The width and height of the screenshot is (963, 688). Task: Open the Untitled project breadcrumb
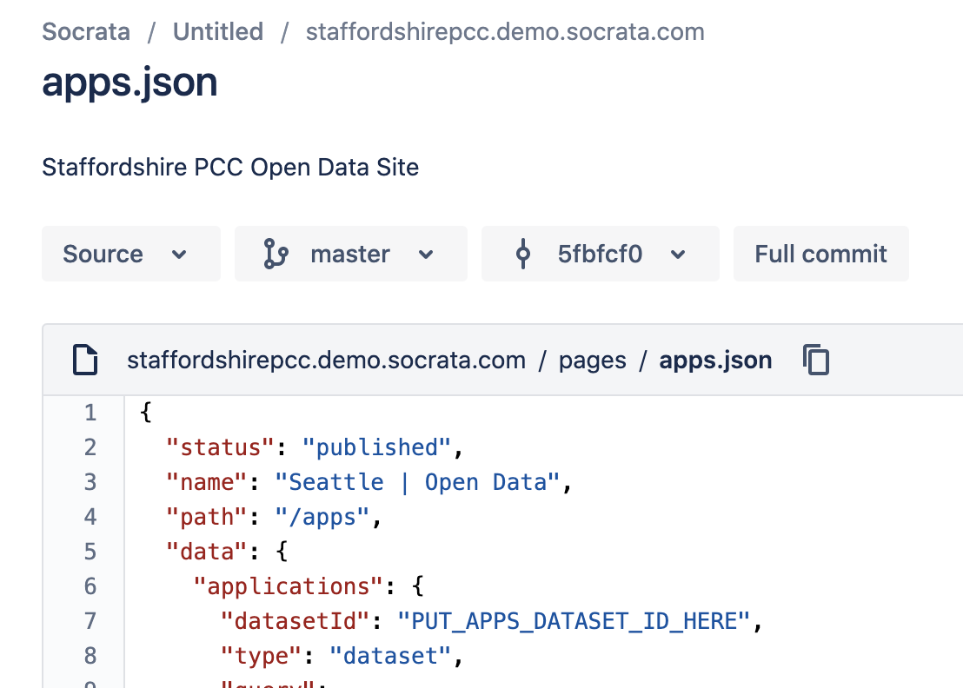[218, 32]
